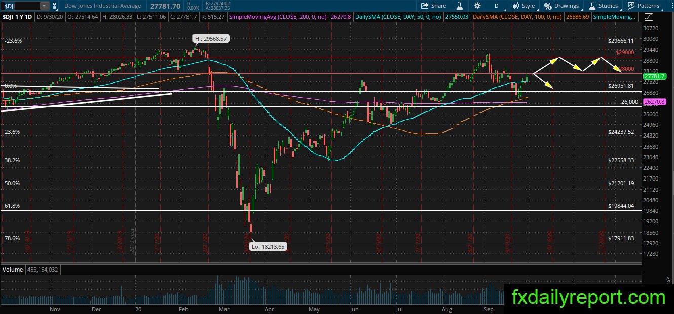This screenshot has width=674, height=314.
Task: Click the $19844.04 Fibonacci level label
Action: coord(621,206)
